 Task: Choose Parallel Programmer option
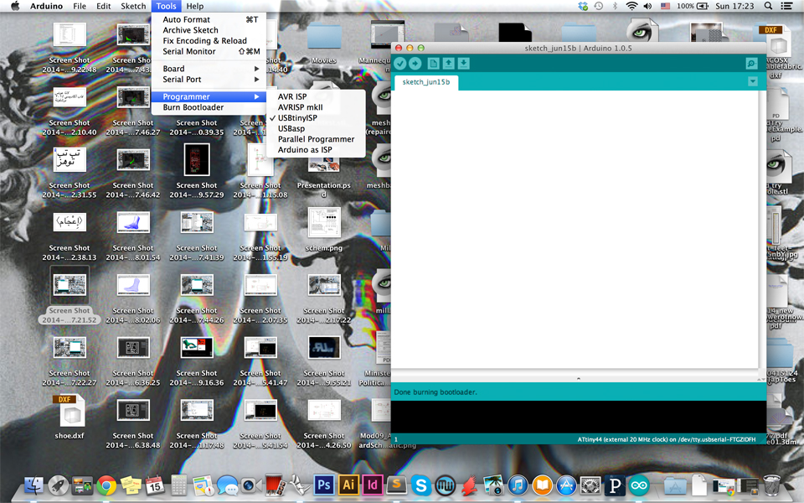[316, 139]
